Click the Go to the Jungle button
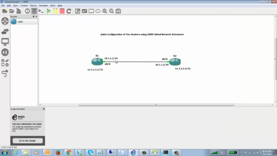 [28, 140]
